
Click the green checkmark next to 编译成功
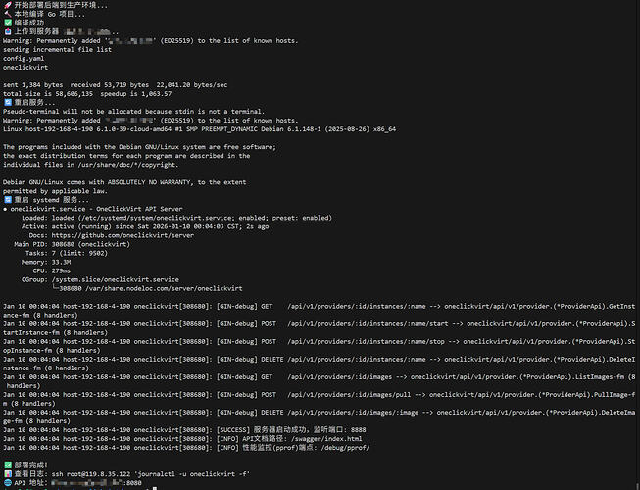click(7, 23)
